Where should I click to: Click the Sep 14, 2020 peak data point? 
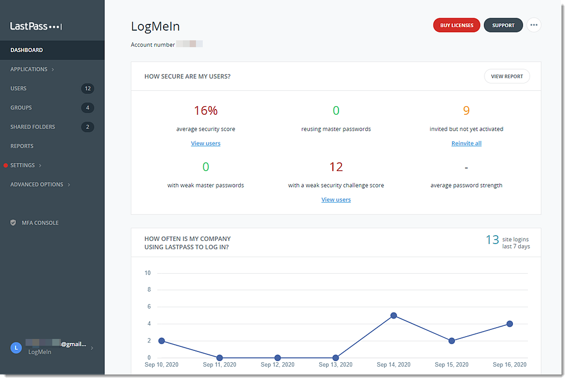394,316
